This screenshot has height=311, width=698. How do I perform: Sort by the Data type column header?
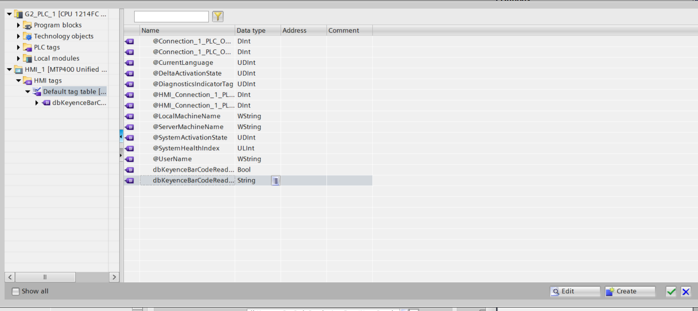click(x=258, y=30)
